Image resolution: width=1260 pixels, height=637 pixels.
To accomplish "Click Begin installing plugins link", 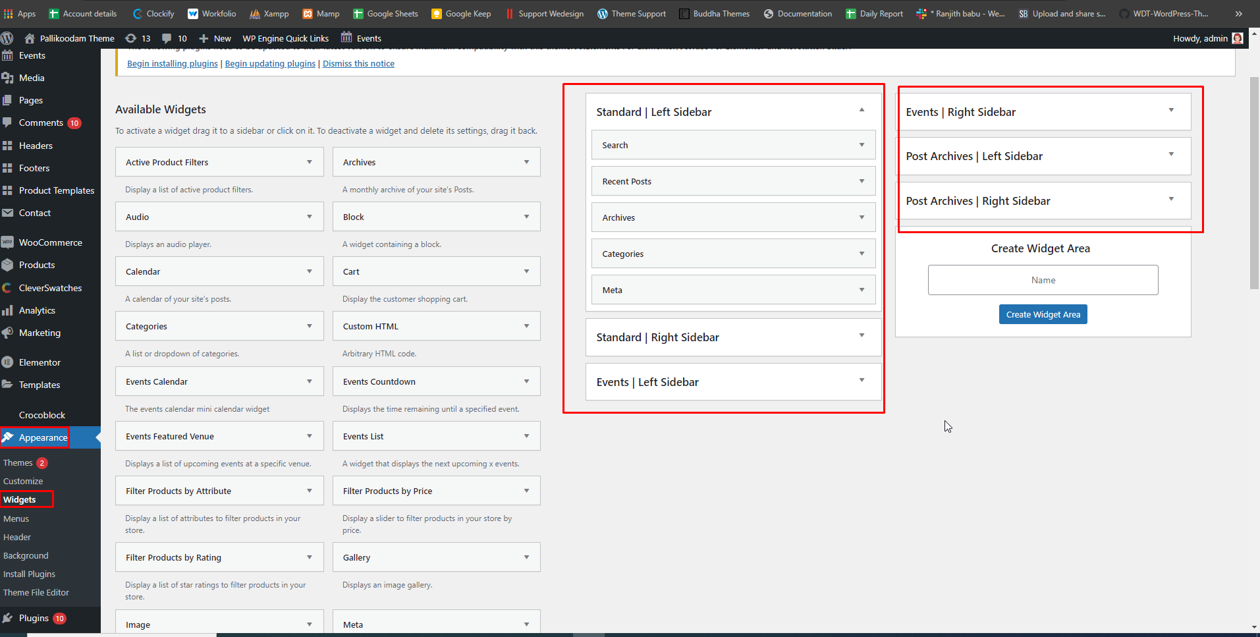I will [x=173, y=63].
